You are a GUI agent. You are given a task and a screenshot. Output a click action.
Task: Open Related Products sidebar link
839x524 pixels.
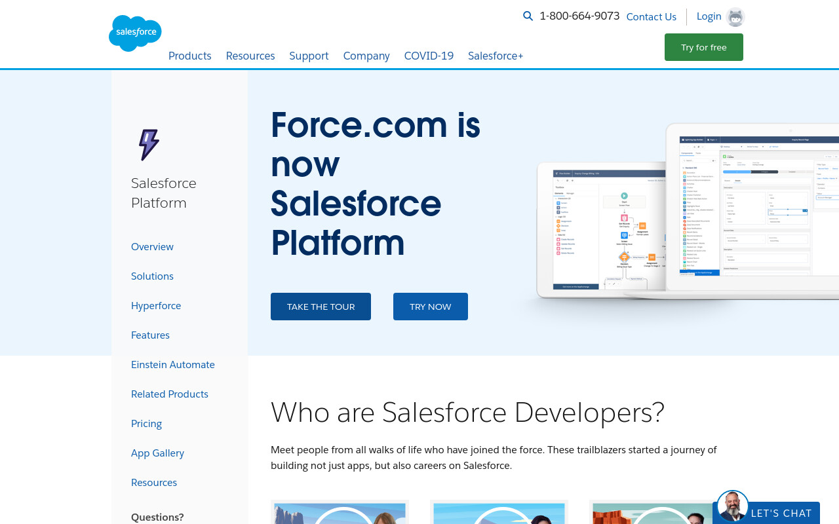point(170,394)
